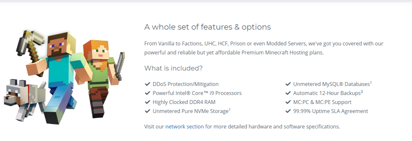Click footnote 1 after MySQL Databases
Viewport: 412px width, 141px height.
(x=371, y=82)
